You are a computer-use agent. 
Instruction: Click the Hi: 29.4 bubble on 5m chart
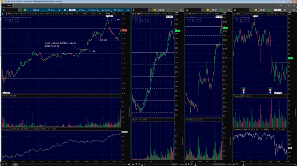coord(169,17)
